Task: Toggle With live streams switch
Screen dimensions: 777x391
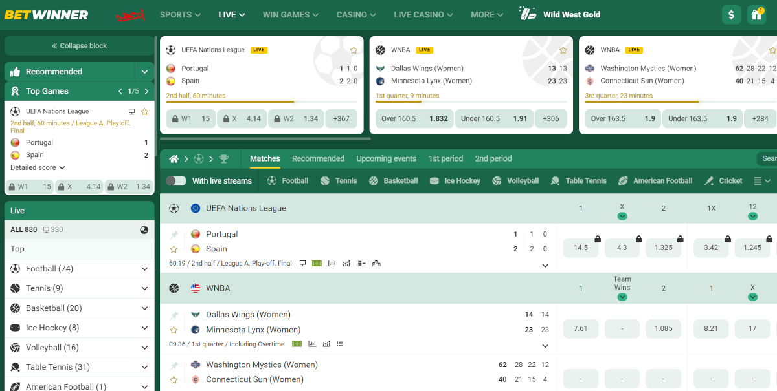Action: coord(176,181)
